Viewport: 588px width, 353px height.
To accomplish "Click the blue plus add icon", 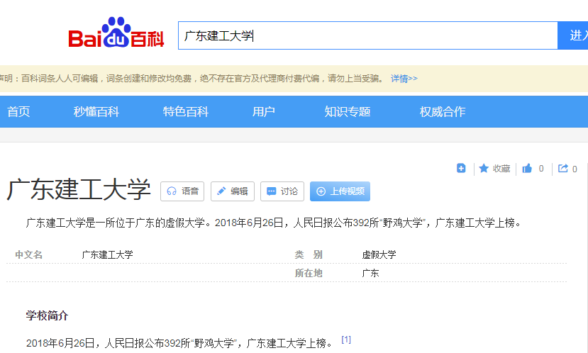I will 461,168.
